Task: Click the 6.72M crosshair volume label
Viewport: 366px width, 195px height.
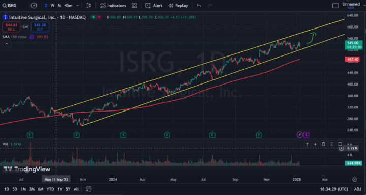Action: point(352,148)
